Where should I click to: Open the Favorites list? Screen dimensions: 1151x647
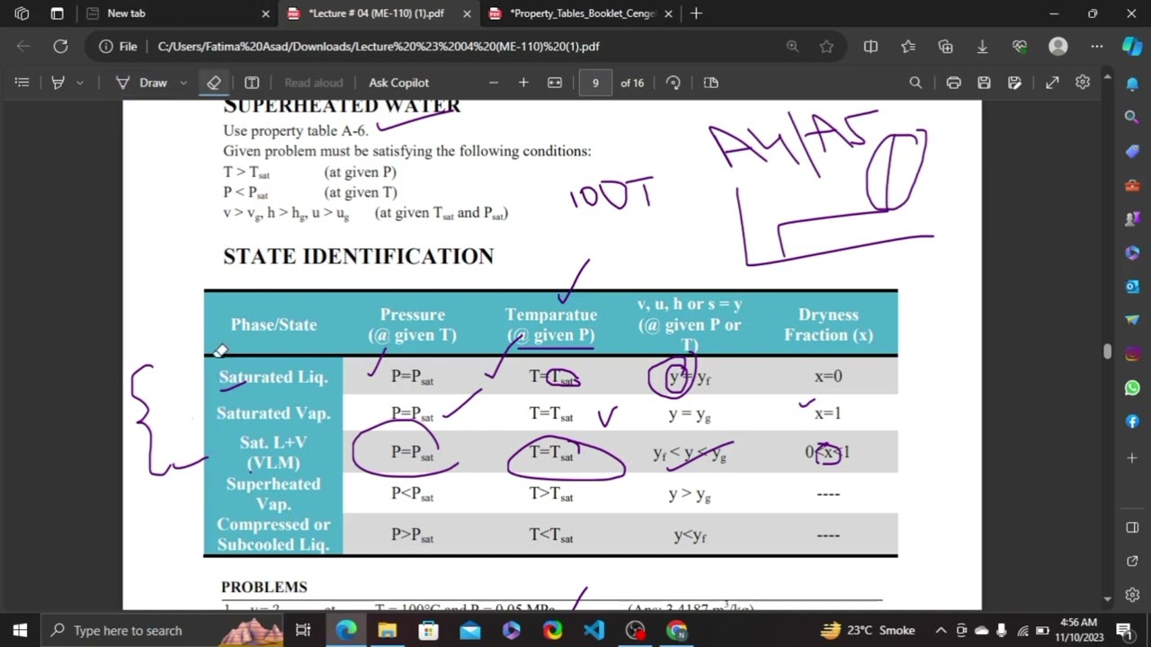908,46
